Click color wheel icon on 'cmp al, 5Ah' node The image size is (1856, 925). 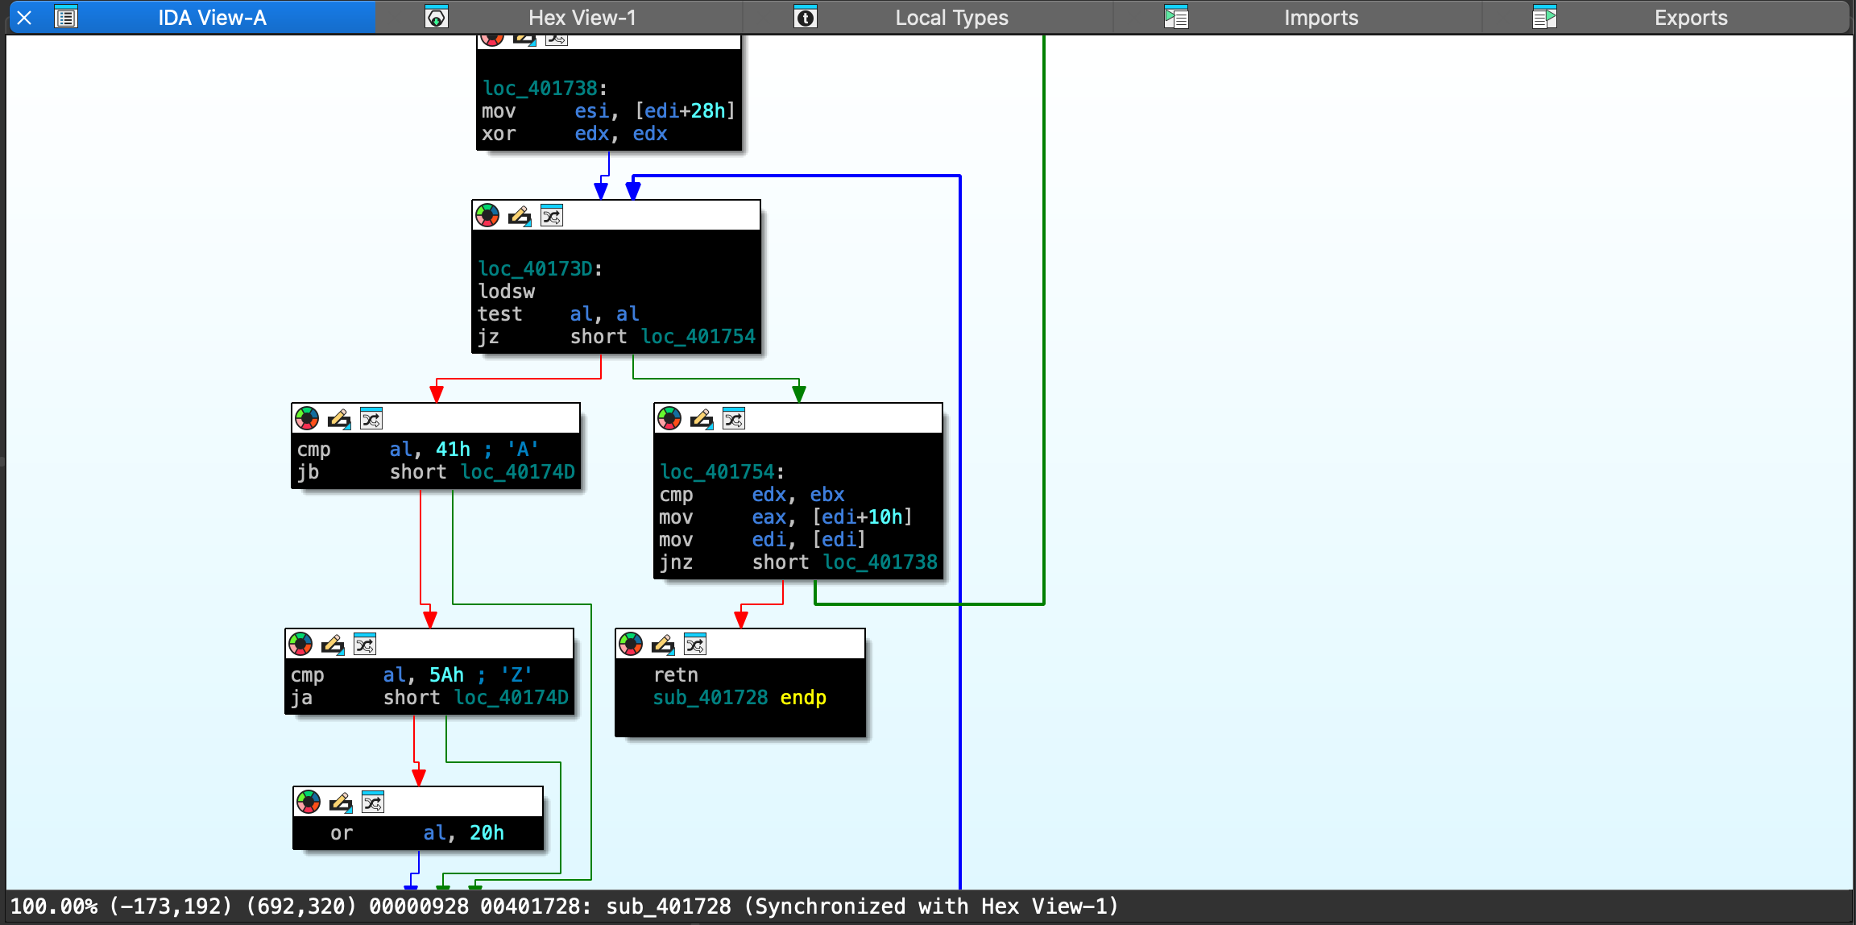pos(300,644)
